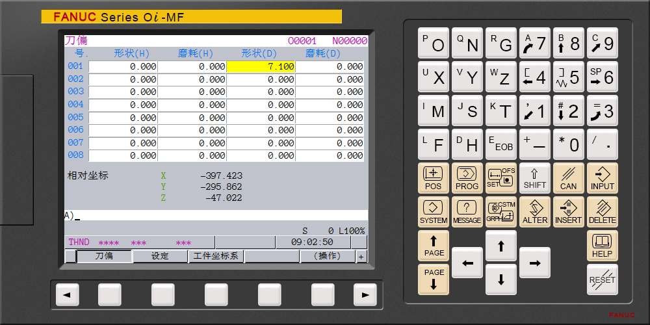Open the HELP key

(x=603, y=246)
